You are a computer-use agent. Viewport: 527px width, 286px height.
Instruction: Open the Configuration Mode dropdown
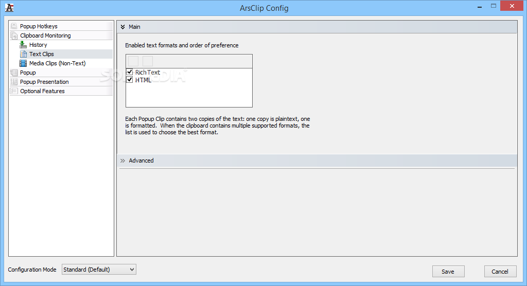pos(99,270)
